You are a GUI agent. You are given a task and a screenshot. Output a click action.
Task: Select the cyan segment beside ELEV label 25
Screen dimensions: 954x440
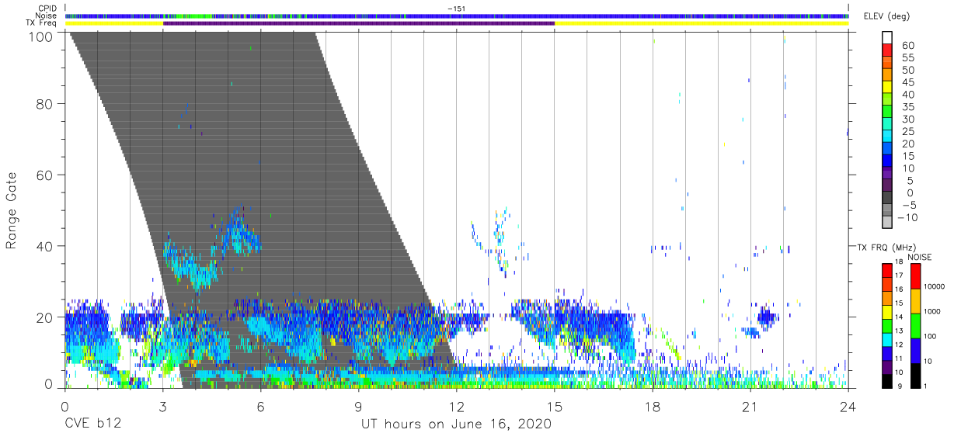click(887, 136)
